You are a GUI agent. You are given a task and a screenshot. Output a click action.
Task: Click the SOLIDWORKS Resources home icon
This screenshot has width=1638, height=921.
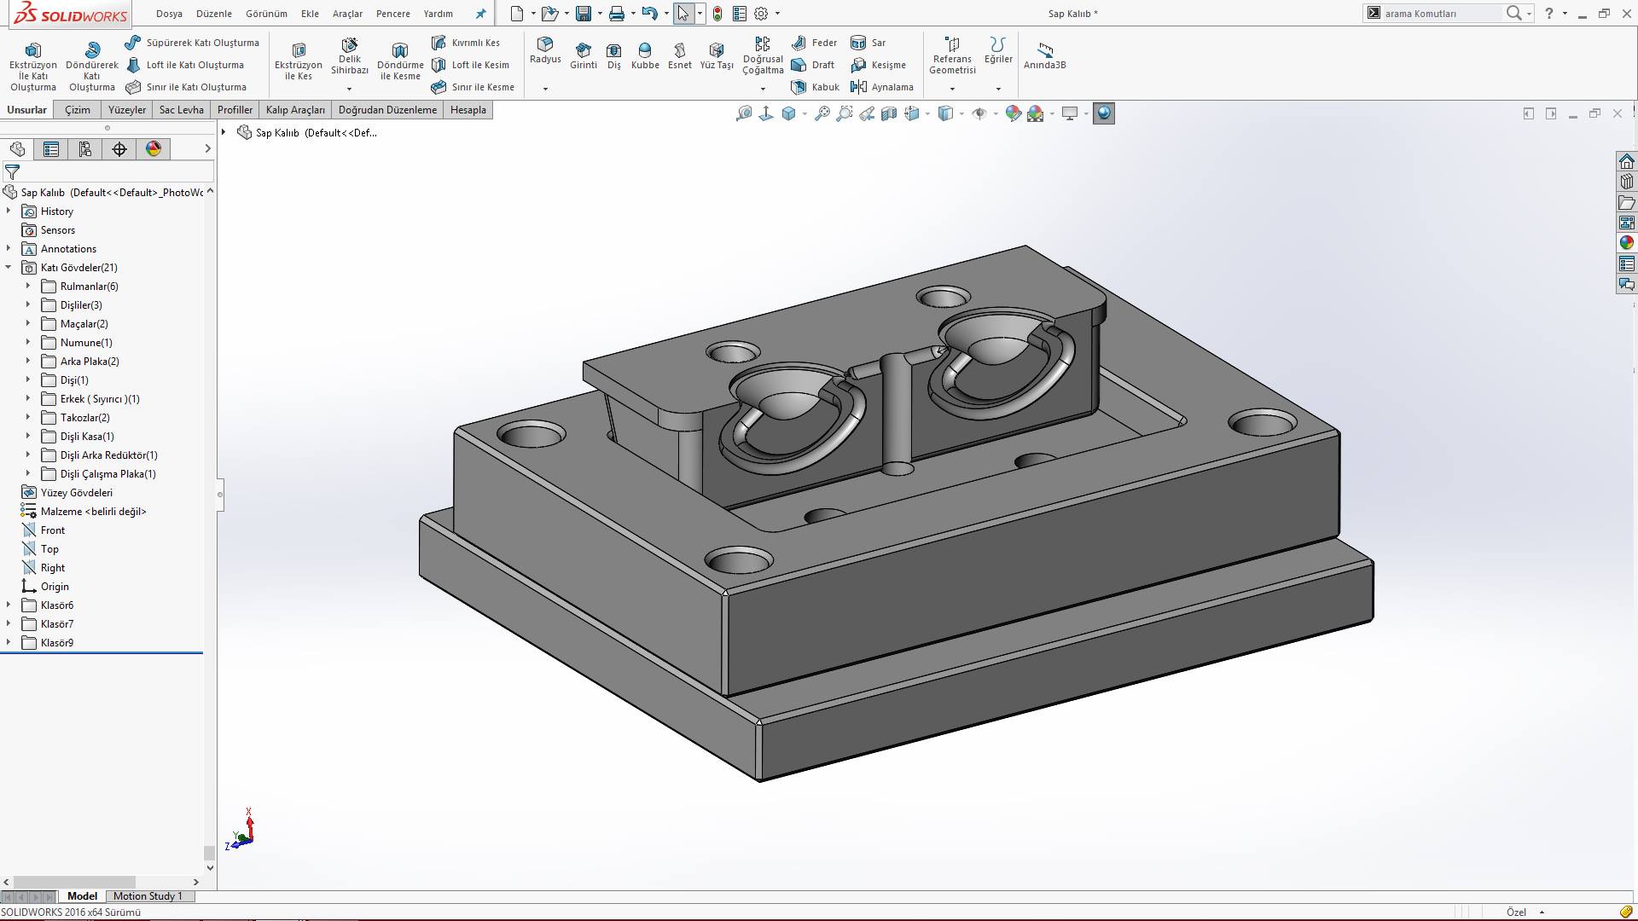(1627, 161)
